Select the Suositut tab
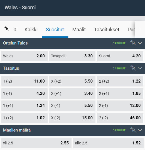 click(x=55, y=30)
